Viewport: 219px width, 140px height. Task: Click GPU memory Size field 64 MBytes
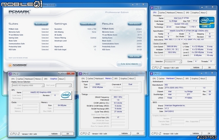pos(62,106)
